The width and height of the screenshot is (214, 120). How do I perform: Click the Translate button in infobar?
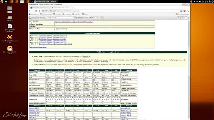point(96,18)
